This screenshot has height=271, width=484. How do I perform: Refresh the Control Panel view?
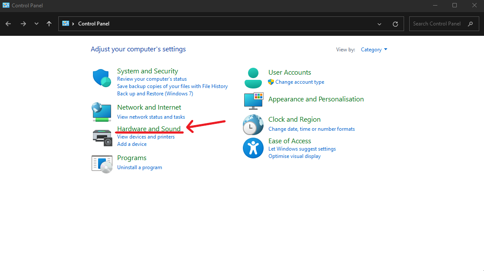tap(395, 24)
